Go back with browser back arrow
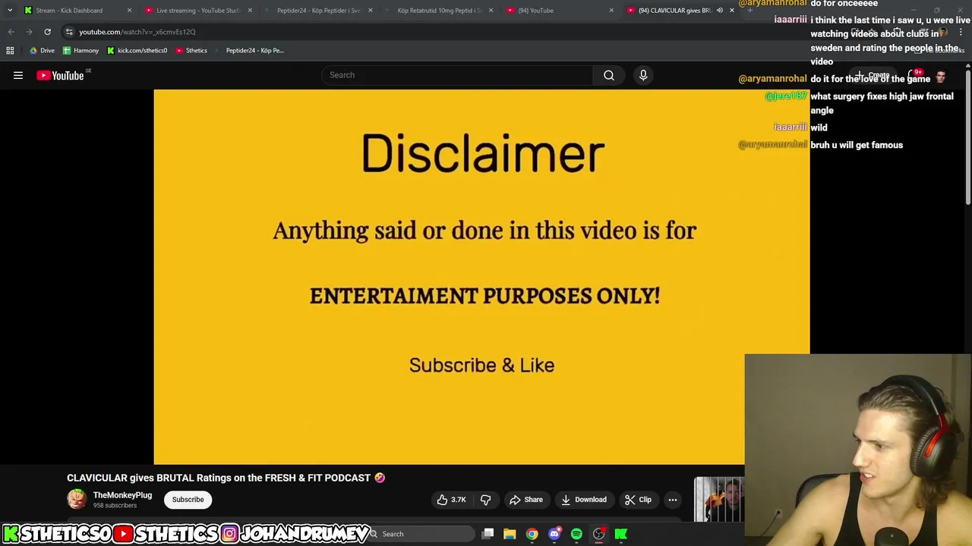The image size is (972, 546). click(11, 32)
